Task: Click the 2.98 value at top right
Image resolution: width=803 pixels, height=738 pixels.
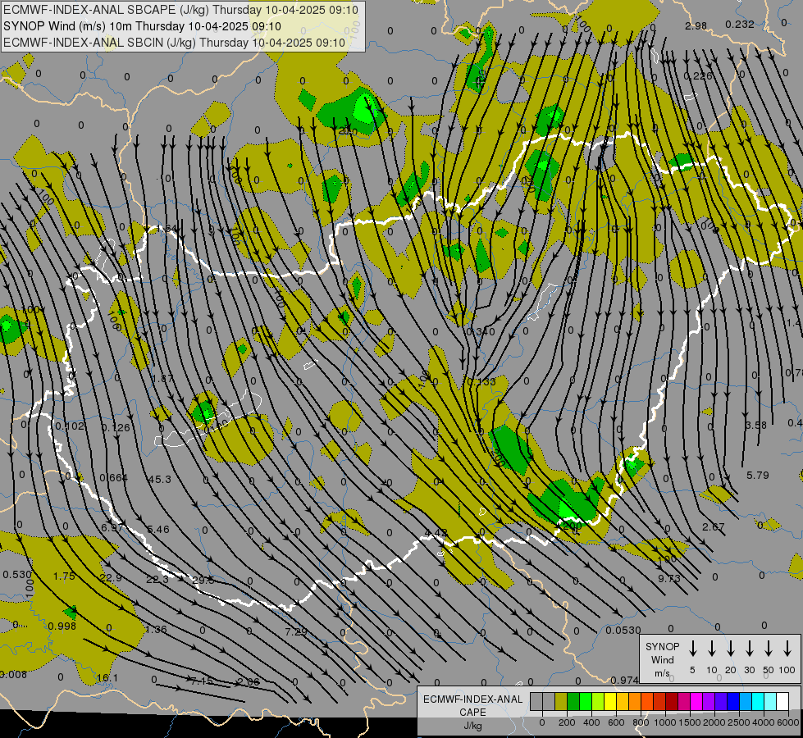Action: 696,25
